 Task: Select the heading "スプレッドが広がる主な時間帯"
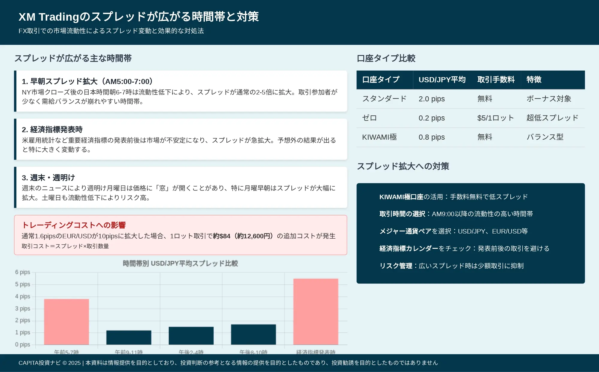point(73,58)
